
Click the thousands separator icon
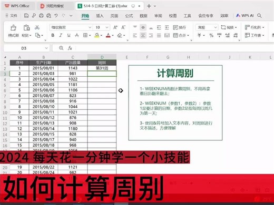point(219,36)
